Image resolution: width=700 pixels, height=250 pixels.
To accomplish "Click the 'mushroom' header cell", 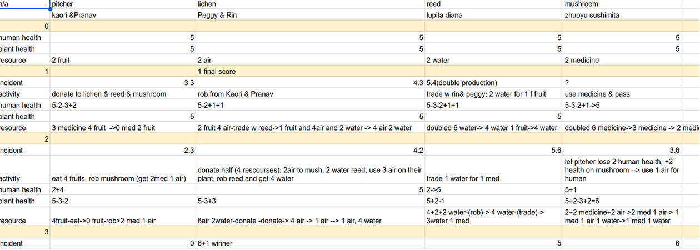I will pyautogui.click(x=621, y=4).
